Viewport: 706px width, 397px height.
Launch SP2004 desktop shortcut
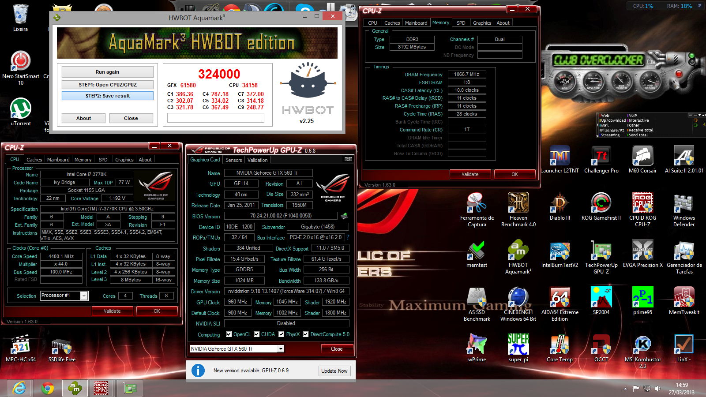click(x=601, y=301)
